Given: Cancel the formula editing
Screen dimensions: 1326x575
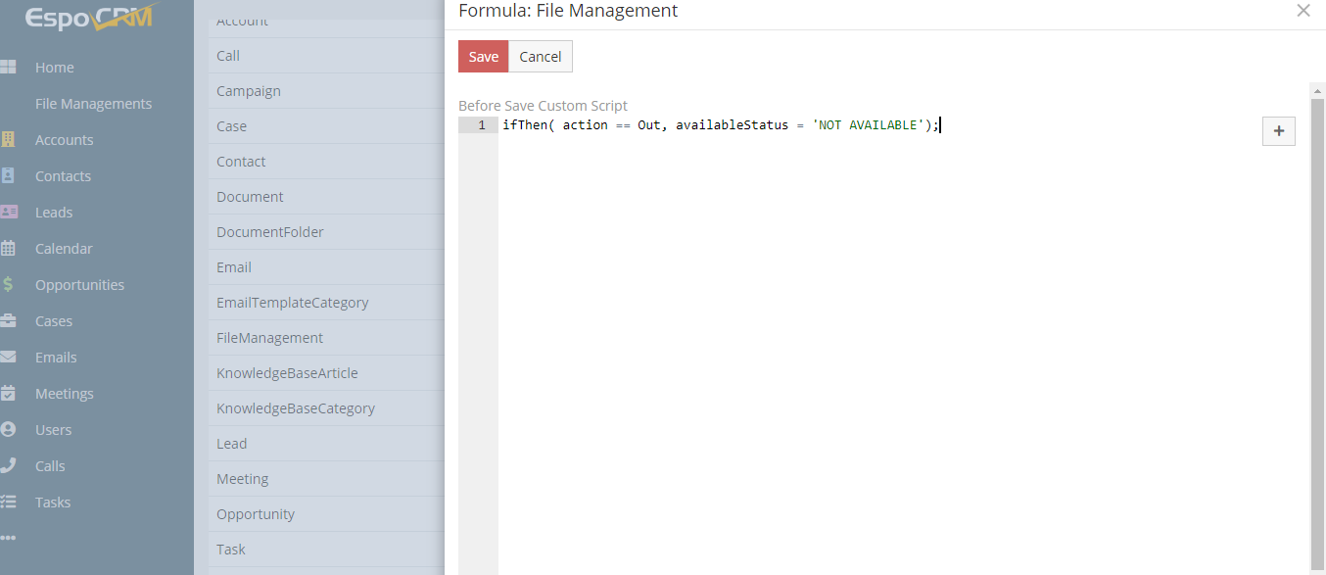Looking at the screenshot, I should click(x=540, y=57).
